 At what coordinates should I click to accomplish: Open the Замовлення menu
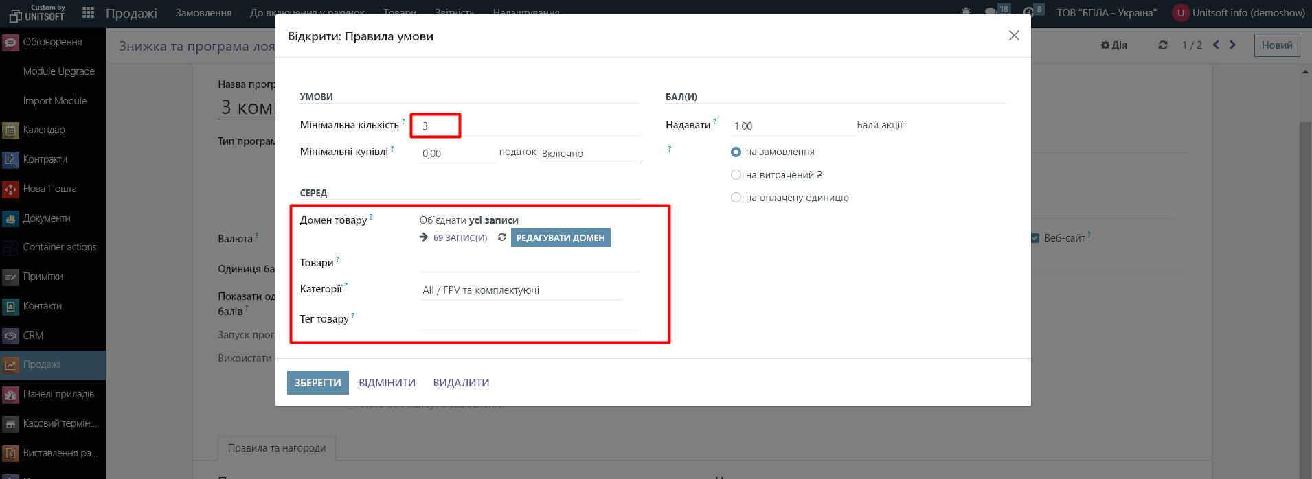pyautogui.click(x=203, y=12)
